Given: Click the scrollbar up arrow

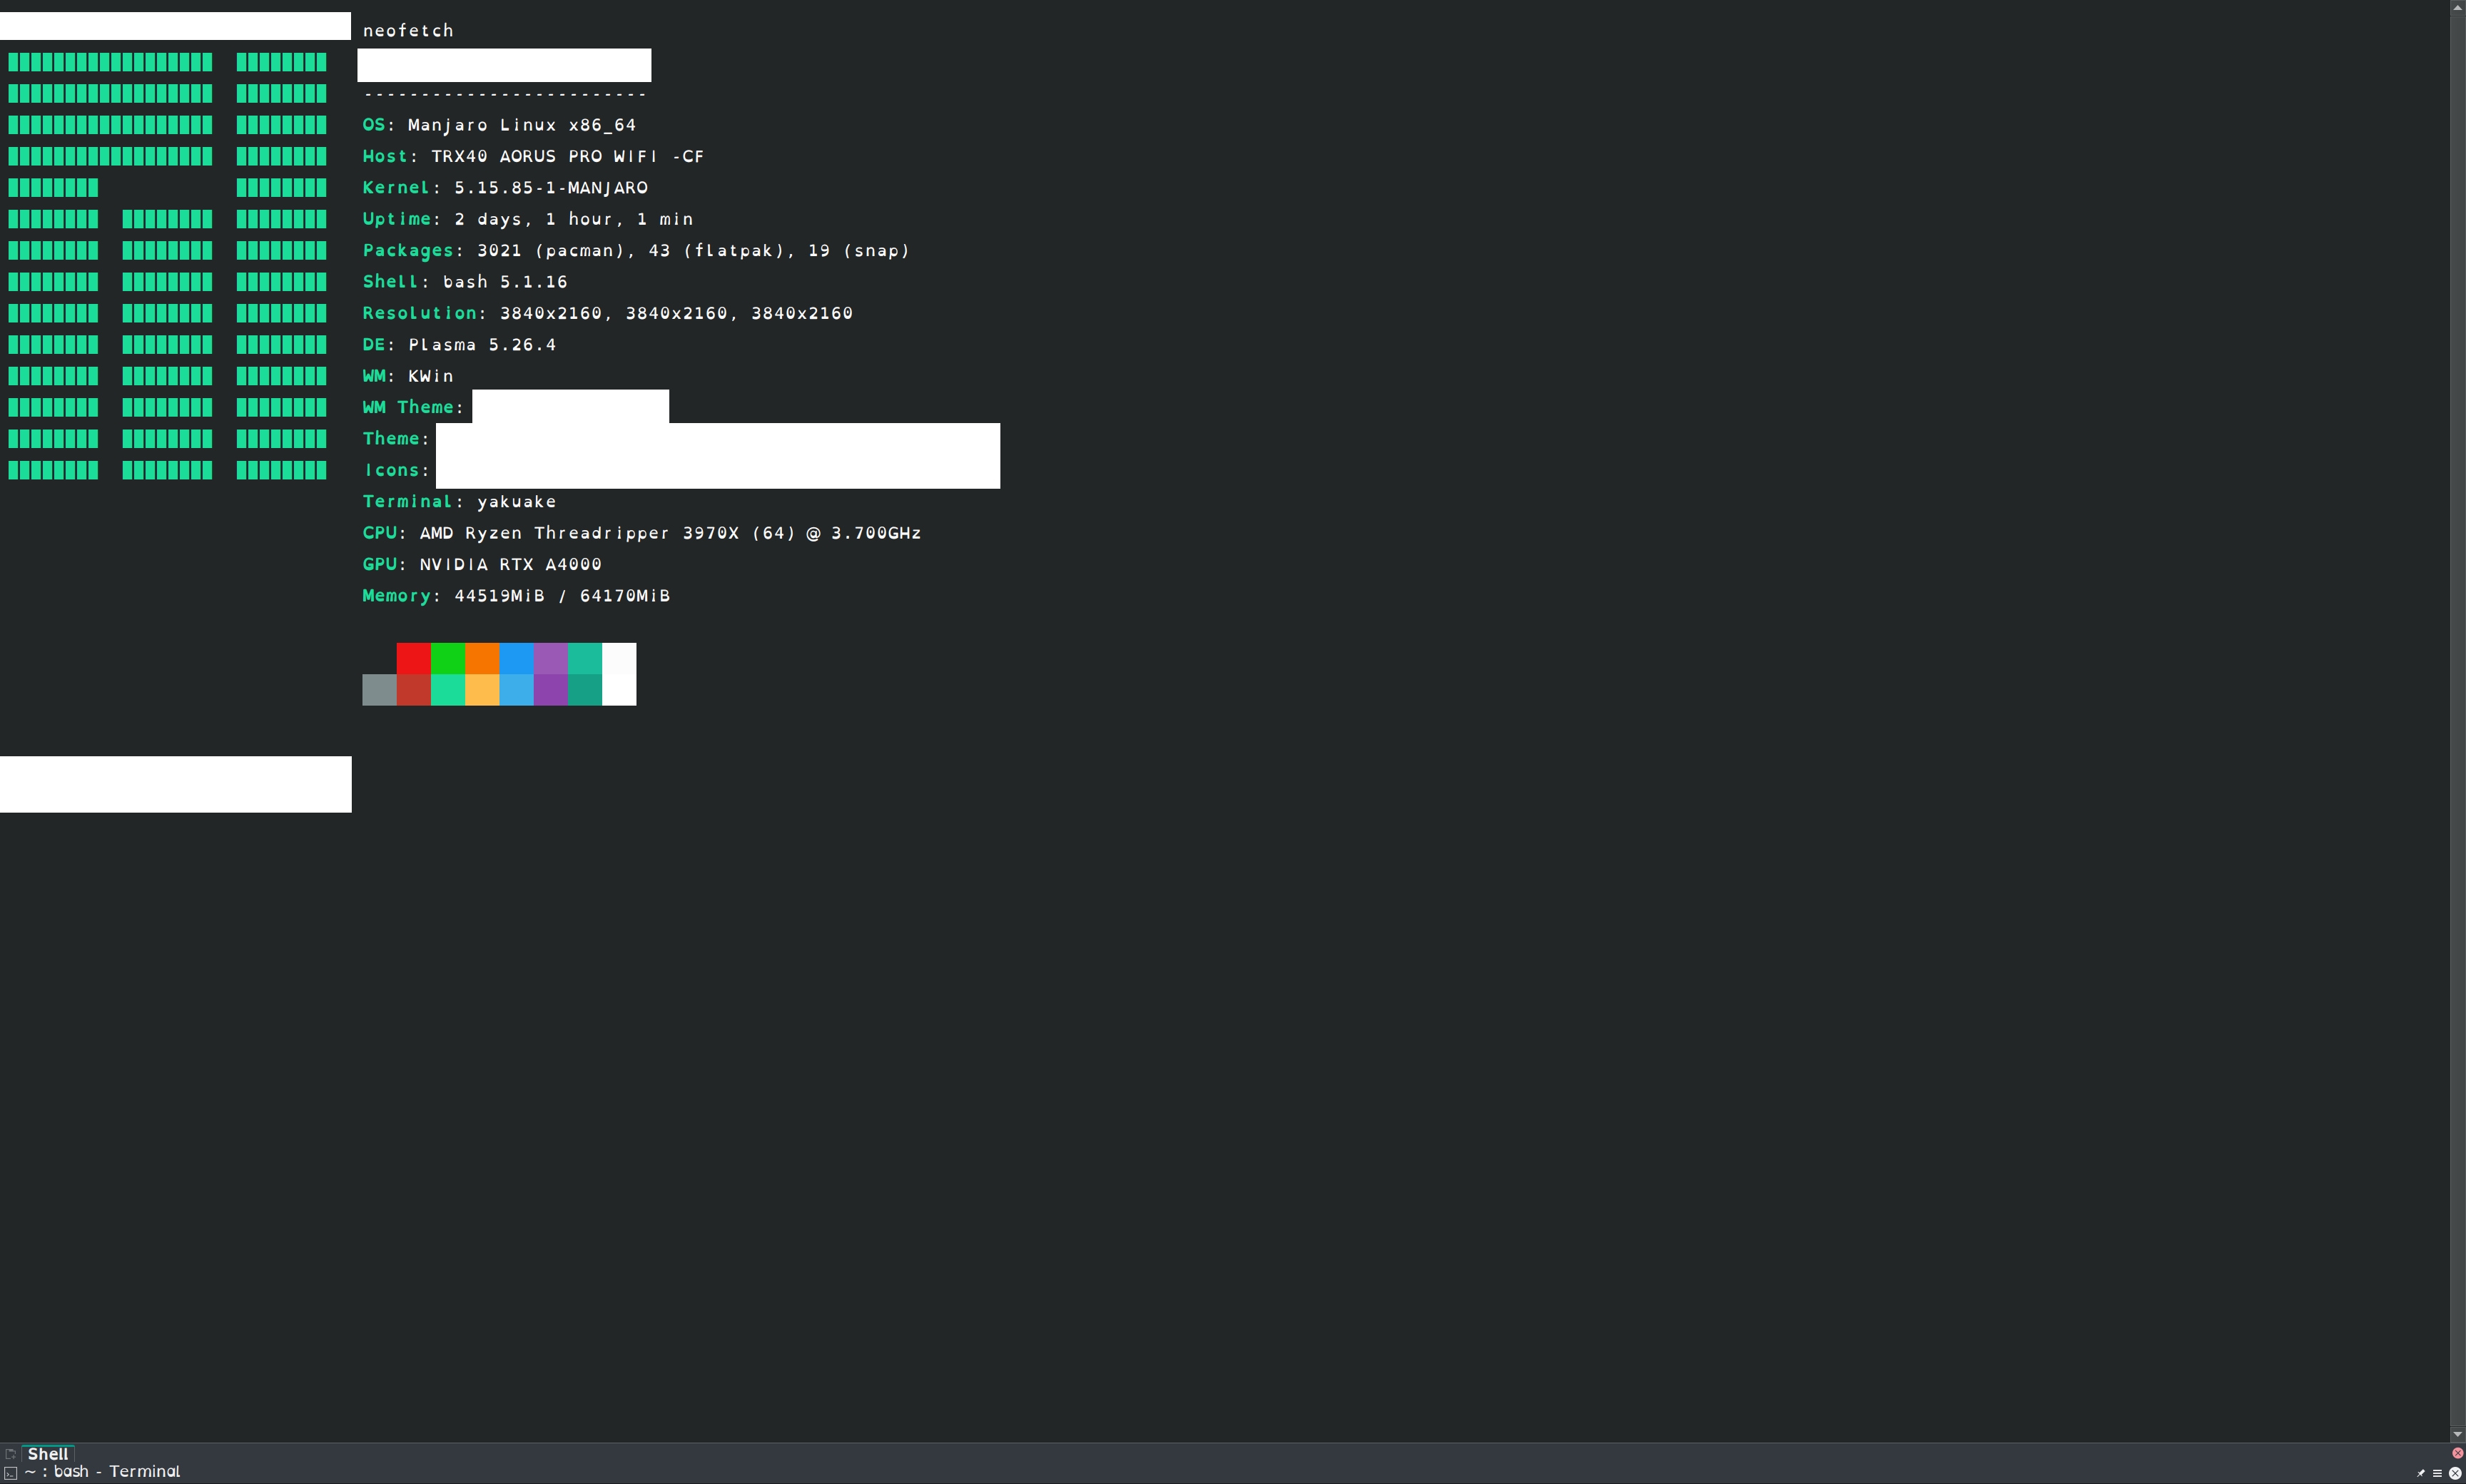Looking at the screenshot, I should coord(2458,7).
